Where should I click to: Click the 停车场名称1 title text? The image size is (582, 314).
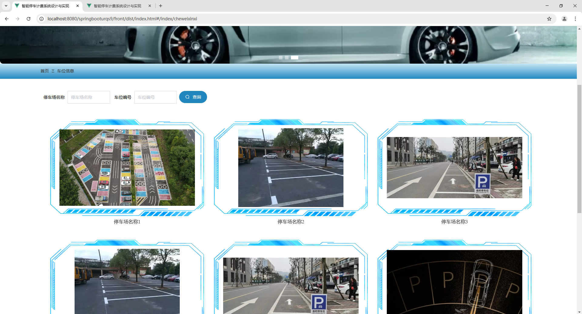[x=127, y=222]
